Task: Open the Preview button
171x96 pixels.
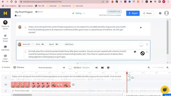Action: pos(19,67)
